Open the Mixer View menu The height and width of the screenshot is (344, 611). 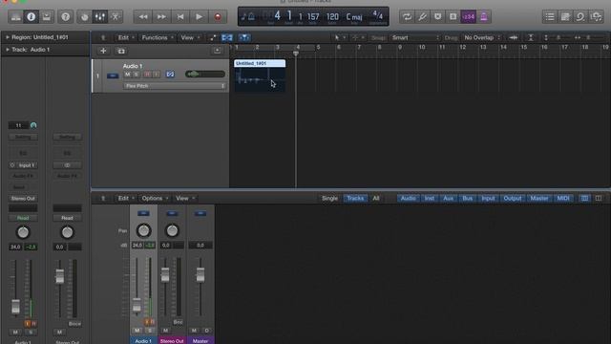pyautogui.click(x=184, y=198)
